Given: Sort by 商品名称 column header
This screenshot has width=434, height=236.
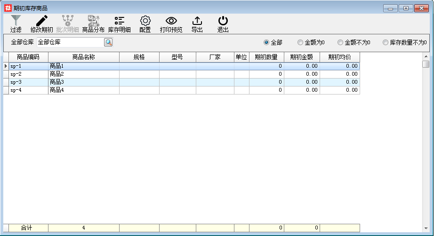Looking at the screenshot, I should pos(83,57).
